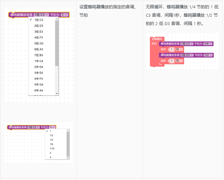Open 1低 C3 dropdown in loop example
This screenshot has height=180, width=224.
coord(187,44)
